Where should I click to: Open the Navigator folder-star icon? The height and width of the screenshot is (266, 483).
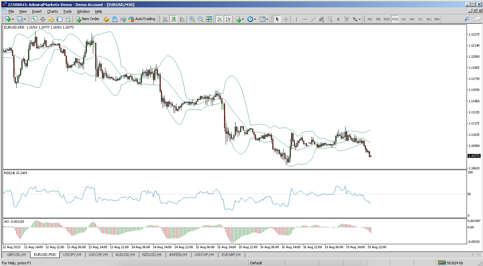[51, 19]
